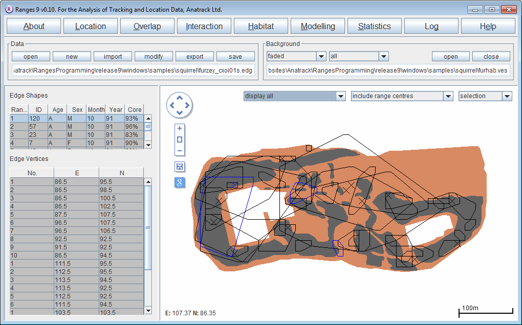Pan the map down with the navigation arrow
This screenshot has width=522, height=325.
coord(179,113)
